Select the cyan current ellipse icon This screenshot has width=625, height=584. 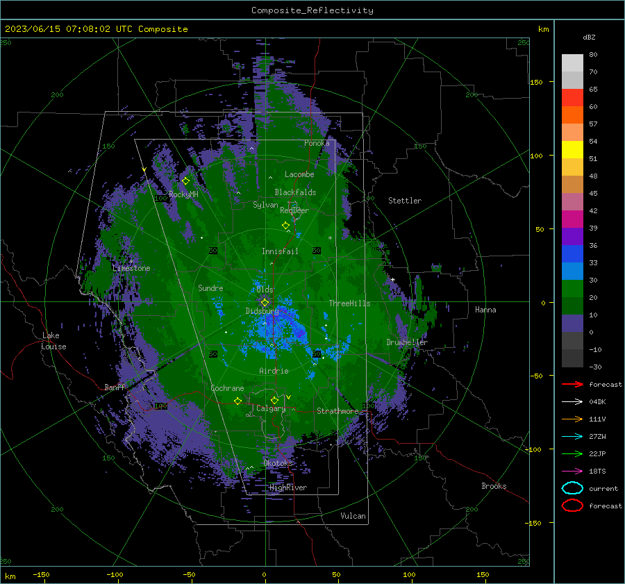tap(572, 488)
